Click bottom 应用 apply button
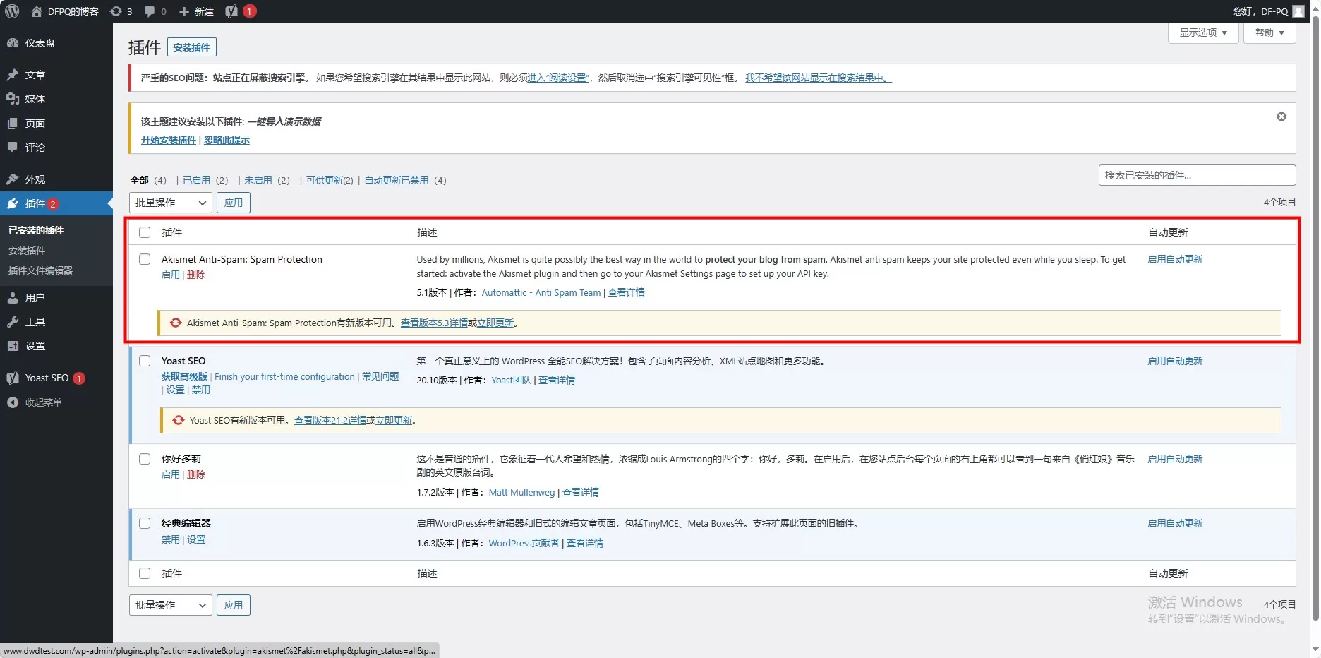The image size is (1321, 658). (234, 605)
